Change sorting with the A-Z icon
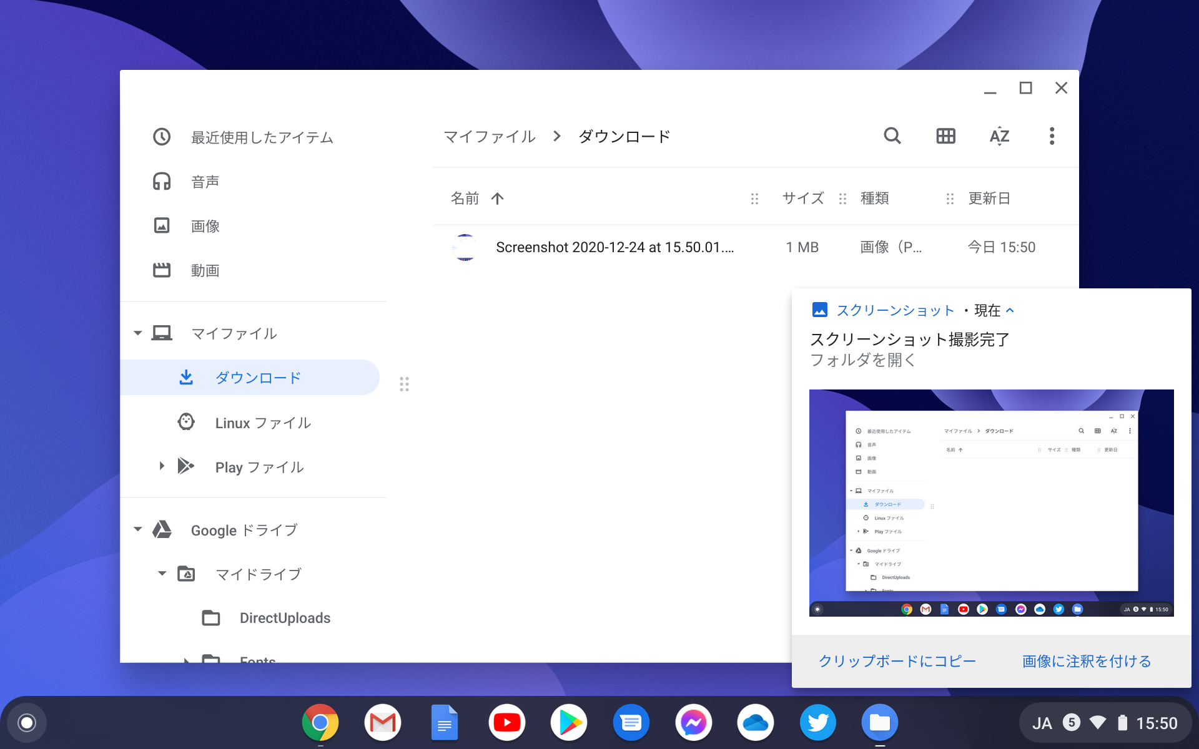This screenshot has width=1199, height=749. point(999,136)
